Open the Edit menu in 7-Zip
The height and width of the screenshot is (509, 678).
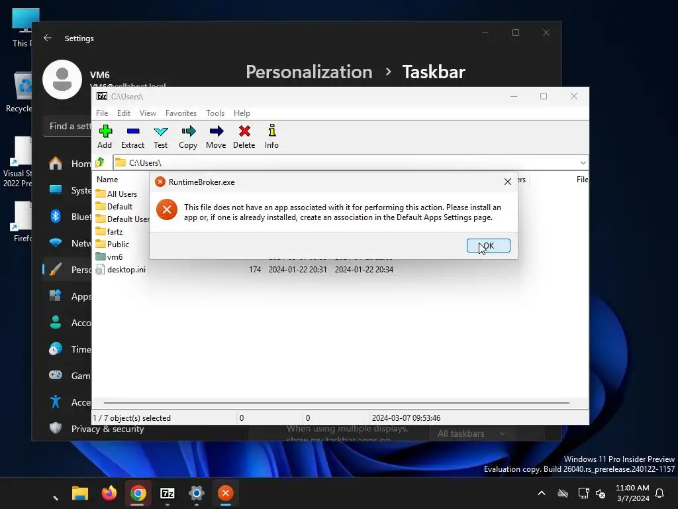124,113
